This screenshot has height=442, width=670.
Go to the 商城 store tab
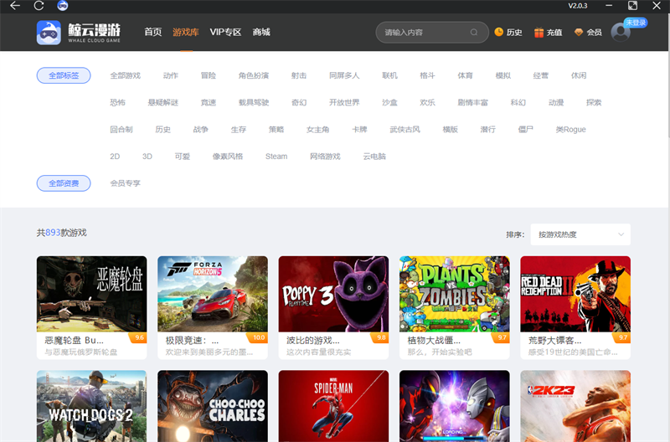261,33
